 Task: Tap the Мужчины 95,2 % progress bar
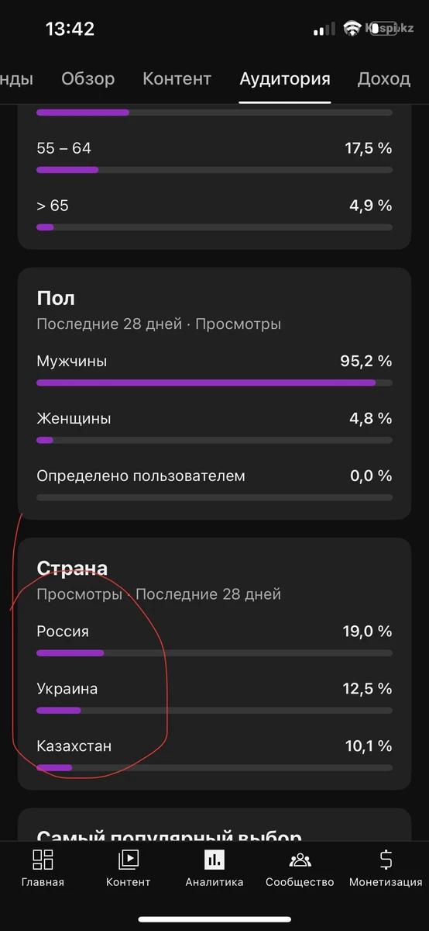pos(214,382)
